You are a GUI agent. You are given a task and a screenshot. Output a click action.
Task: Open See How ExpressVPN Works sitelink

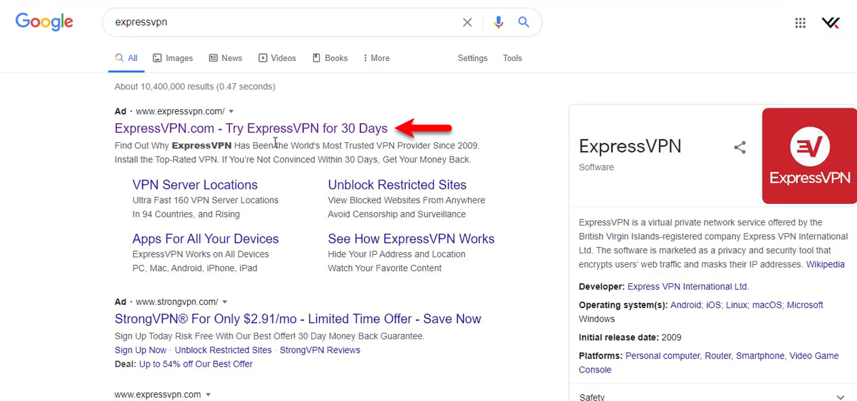pyautogui.click(x=411, y=239)
